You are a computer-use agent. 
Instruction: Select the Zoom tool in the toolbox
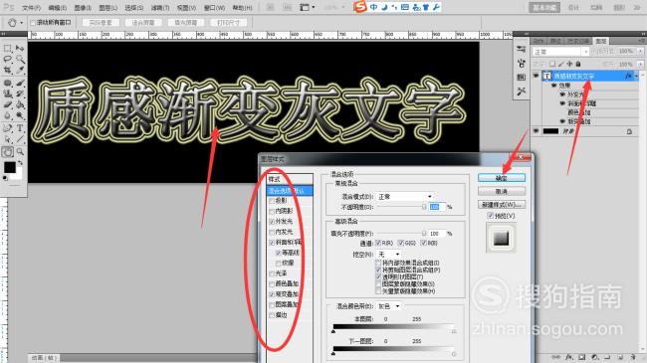(20, 152)
